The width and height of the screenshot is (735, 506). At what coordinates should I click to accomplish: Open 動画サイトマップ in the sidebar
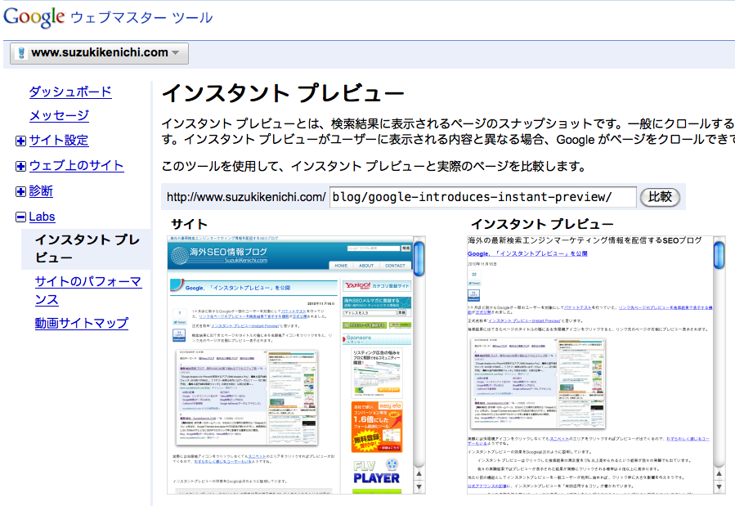[x=82, y=323]
